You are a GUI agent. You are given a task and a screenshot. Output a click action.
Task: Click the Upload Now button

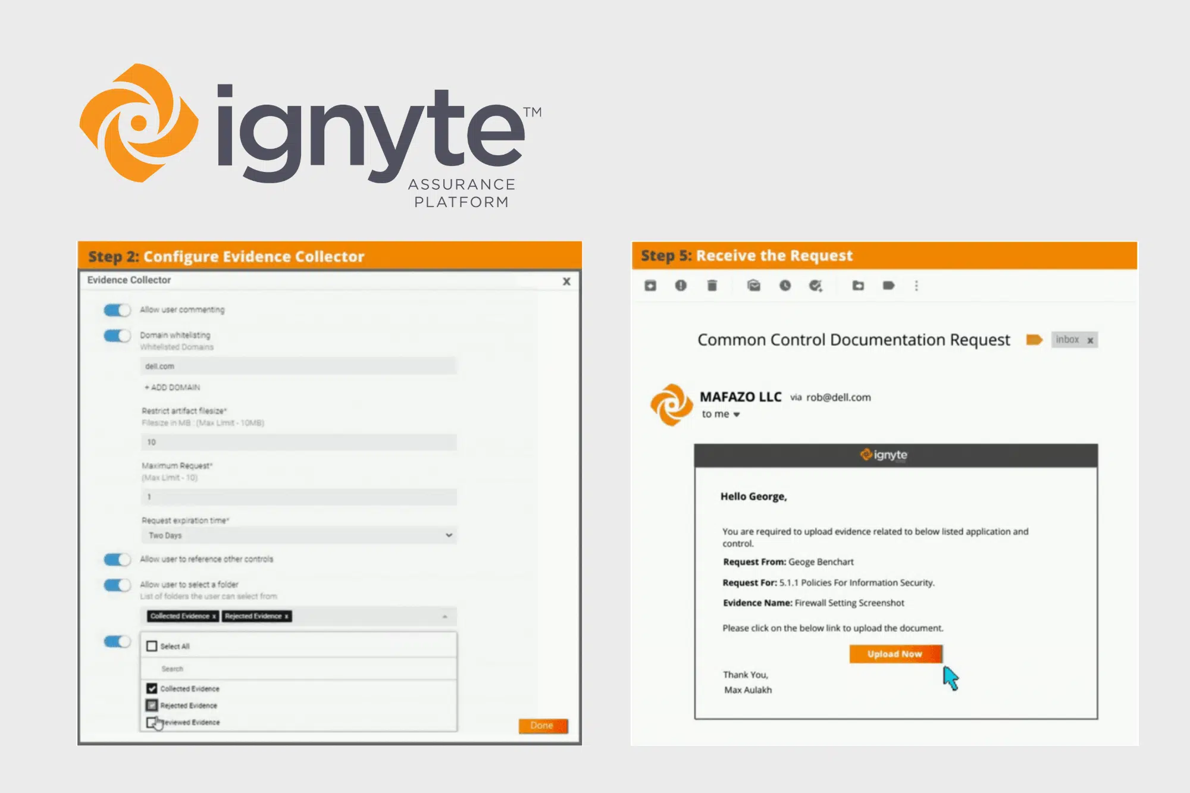click(895, 654)
